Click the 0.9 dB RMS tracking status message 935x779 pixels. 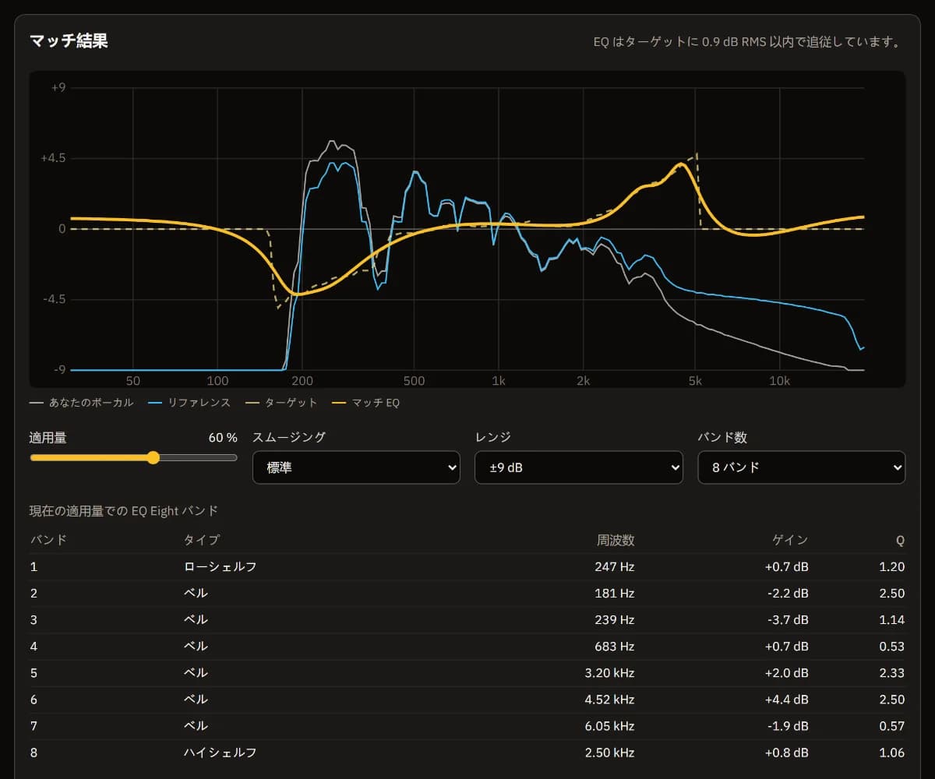(x=746, y=42)
